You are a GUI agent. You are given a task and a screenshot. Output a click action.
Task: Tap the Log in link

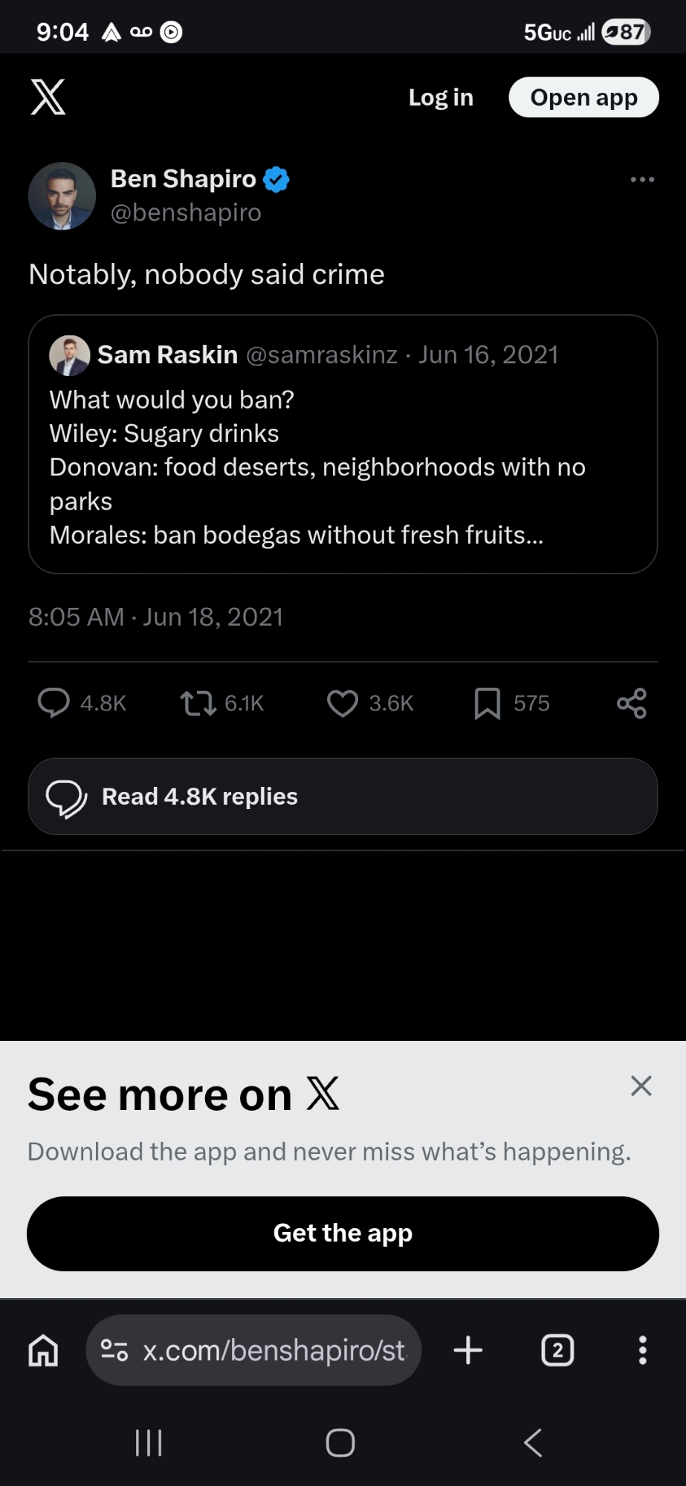pos(441,97)
